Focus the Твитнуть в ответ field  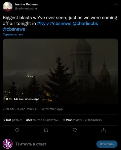[55, 144]
